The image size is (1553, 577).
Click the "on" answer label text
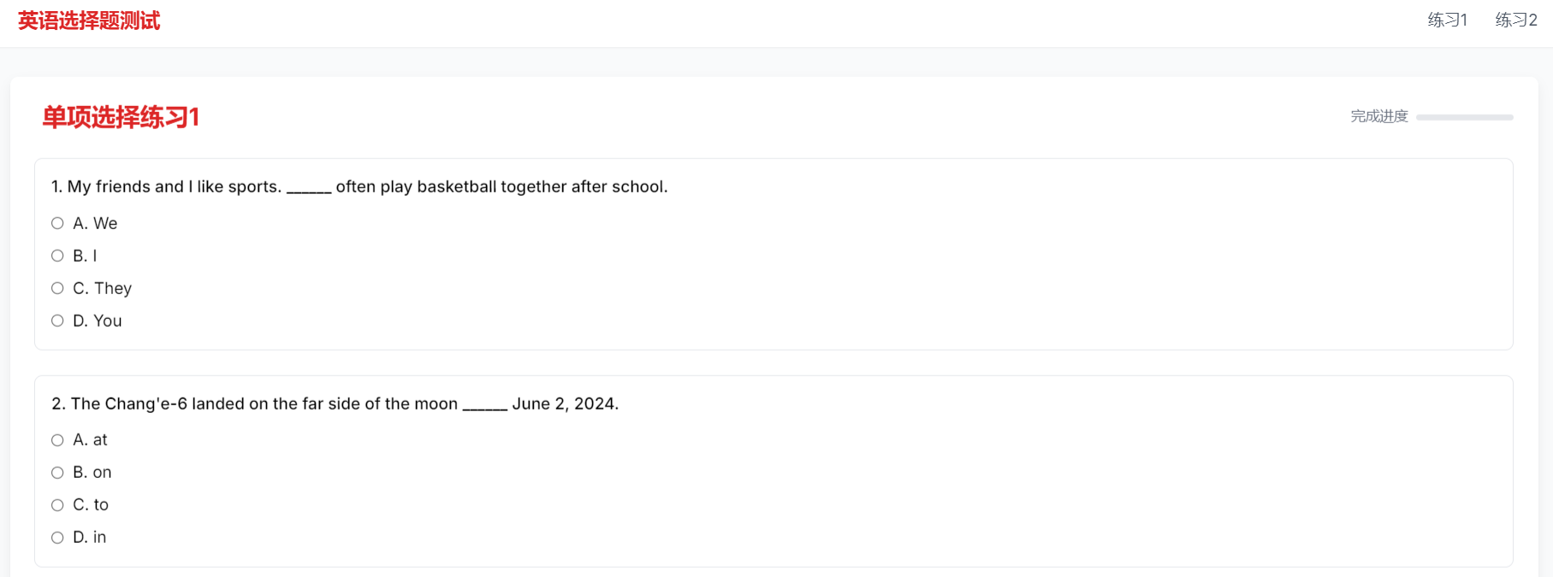tap(102, 473)
